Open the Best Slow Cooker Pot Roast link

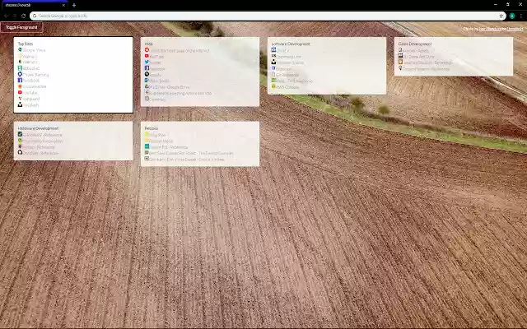(x=191, y=153)
